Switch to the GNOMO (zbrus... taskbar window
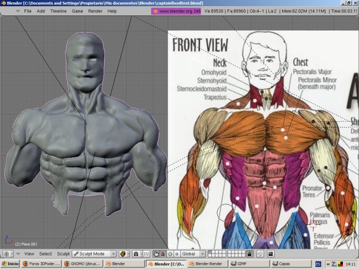Image resolution: width=359 pixels, height=269 pixels. tap(83, 264)
